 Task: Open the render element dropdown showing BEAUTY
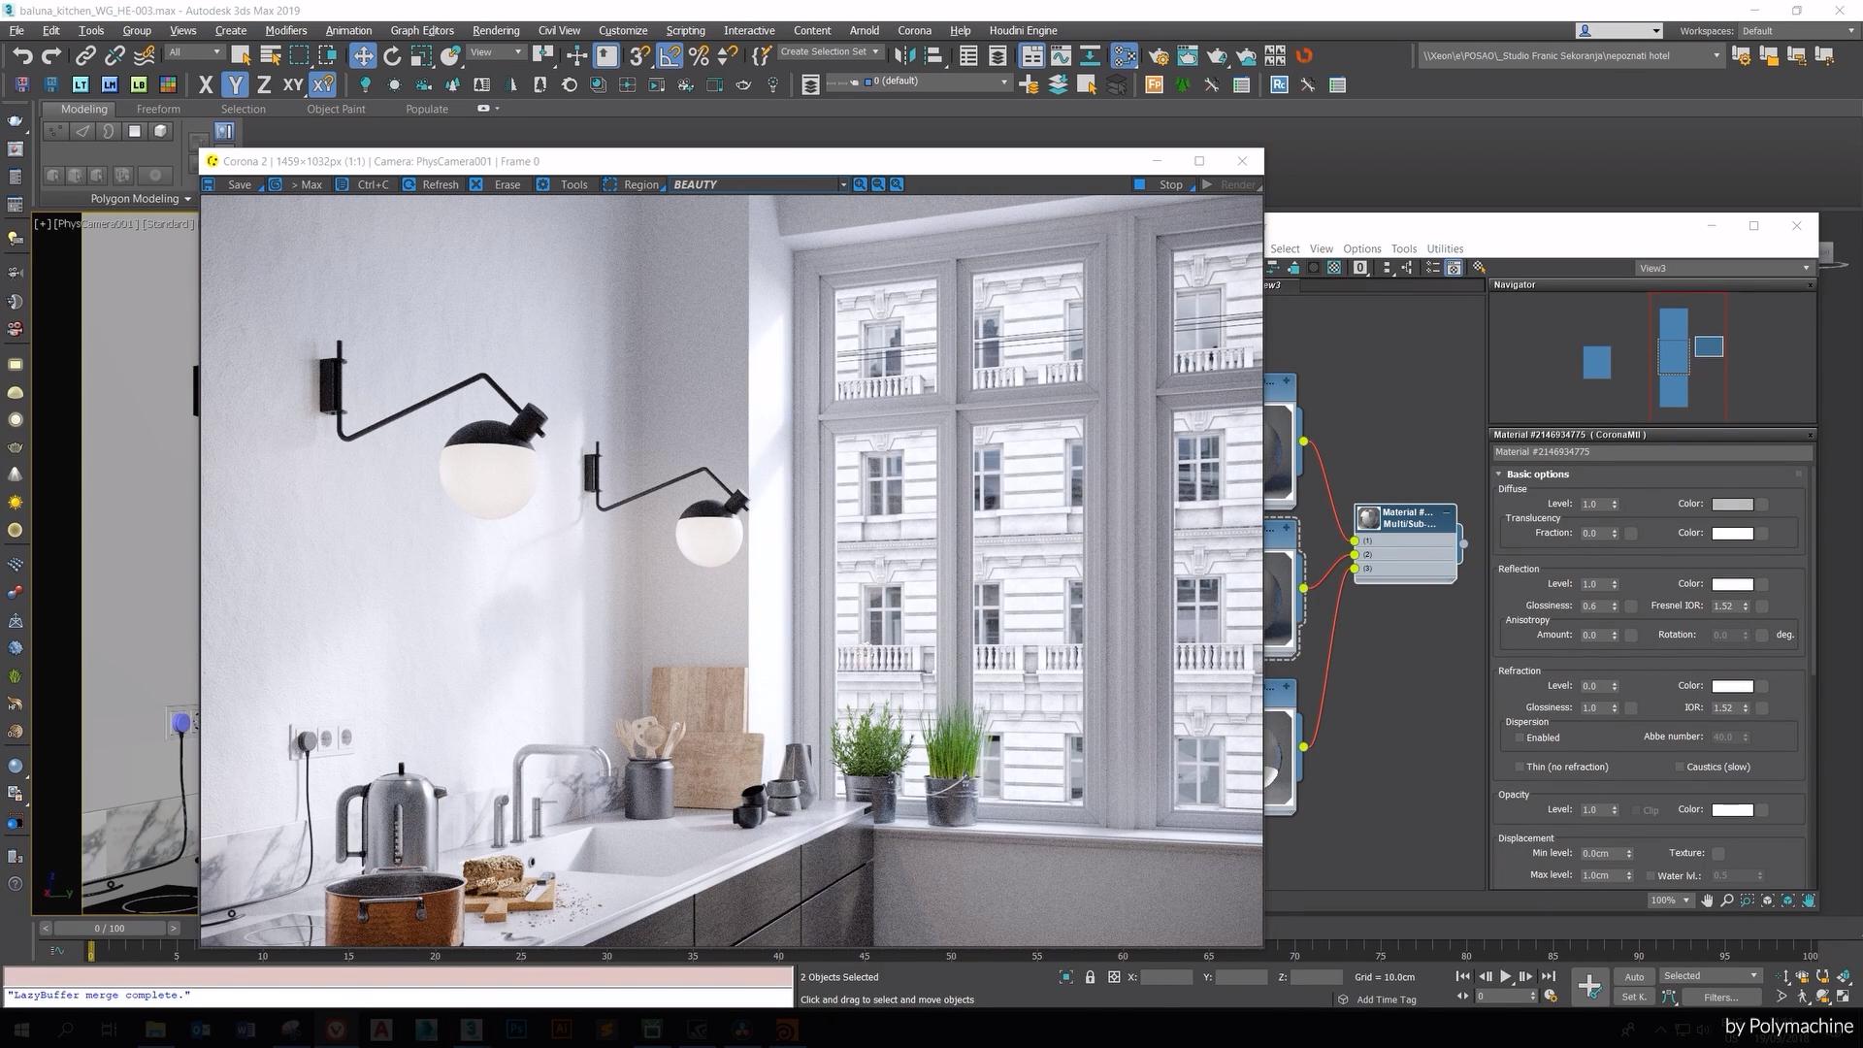point(842,184)
